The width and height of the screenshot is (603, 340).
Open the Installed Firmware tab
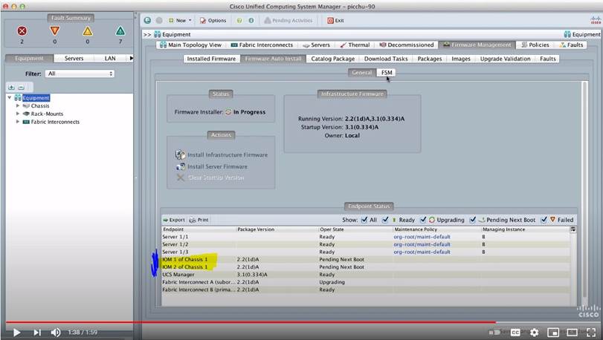tap(211, 59)
